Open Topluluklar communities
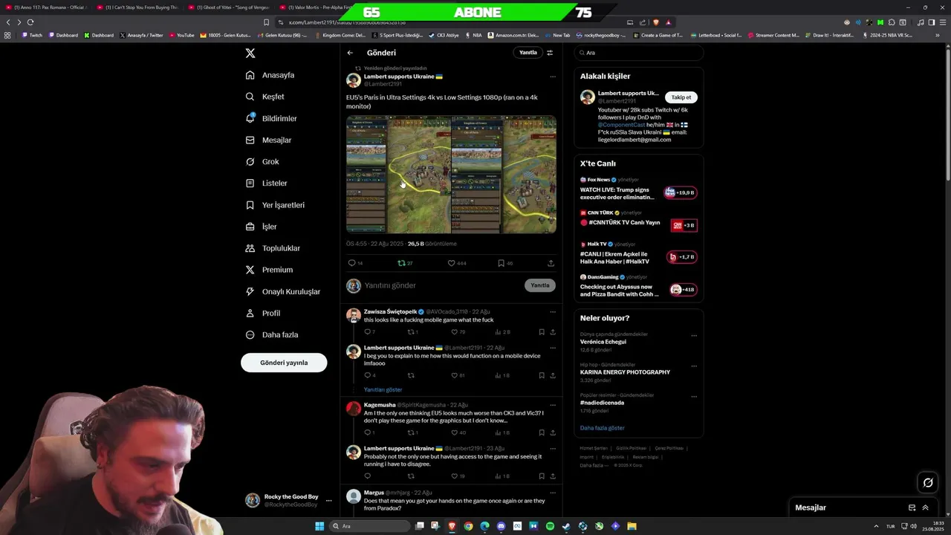Screen dimensions: 951x535 [273, 248]
